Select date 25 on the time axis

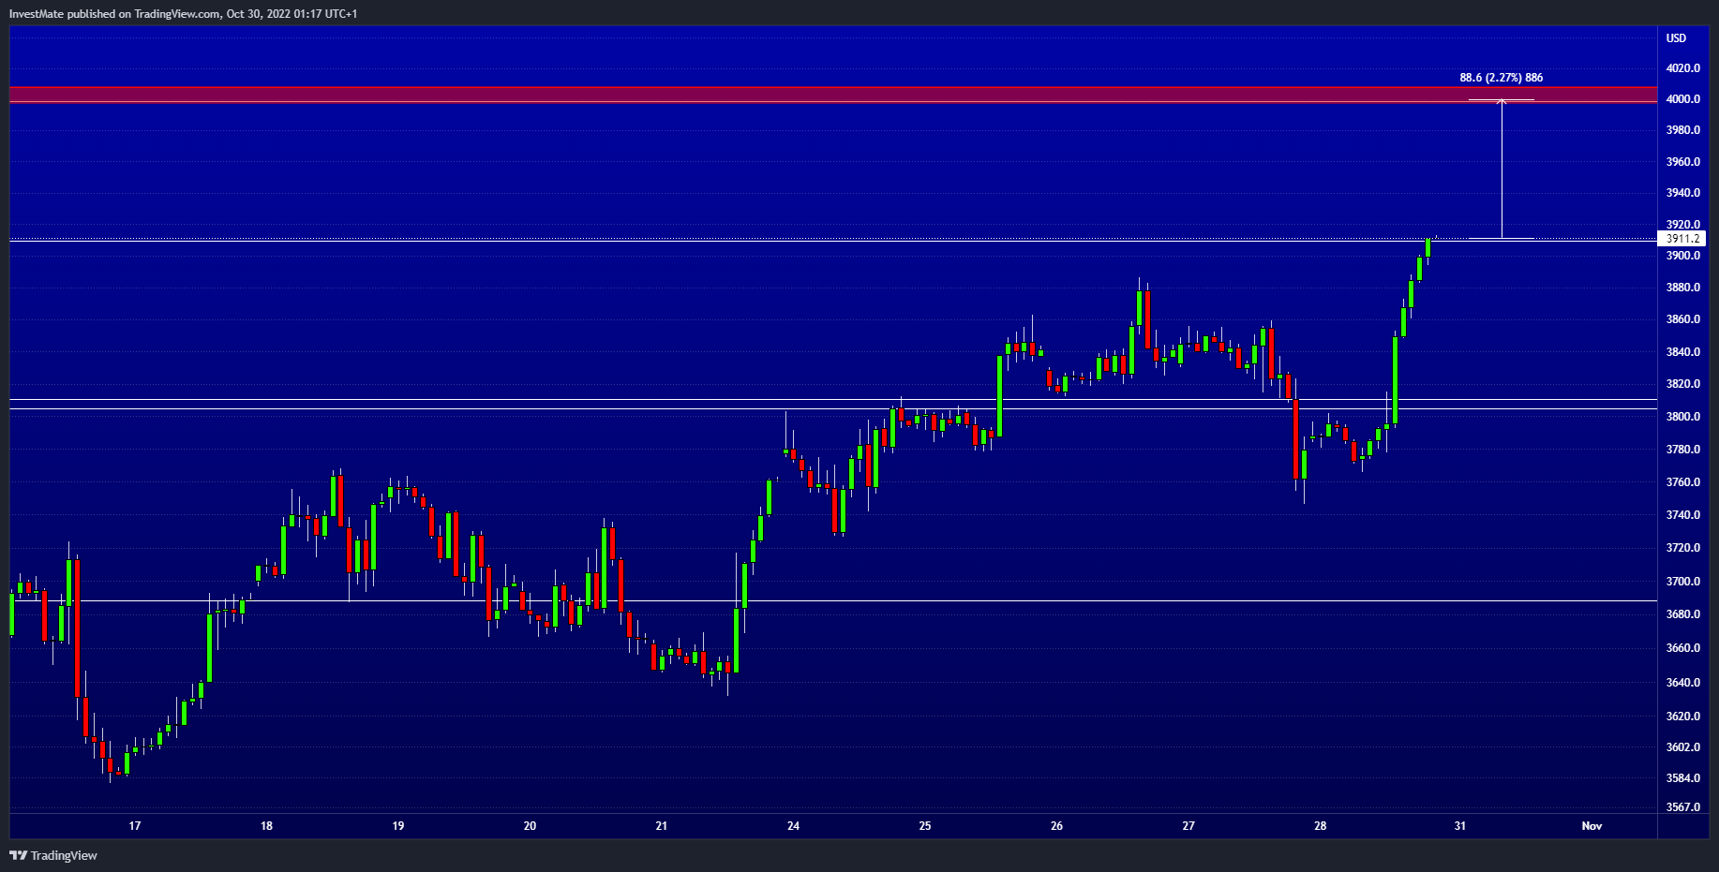click(x=925, y=826)
